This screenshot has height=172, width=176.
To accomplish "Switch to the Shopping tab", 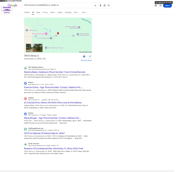I will (x=68, y=12).
